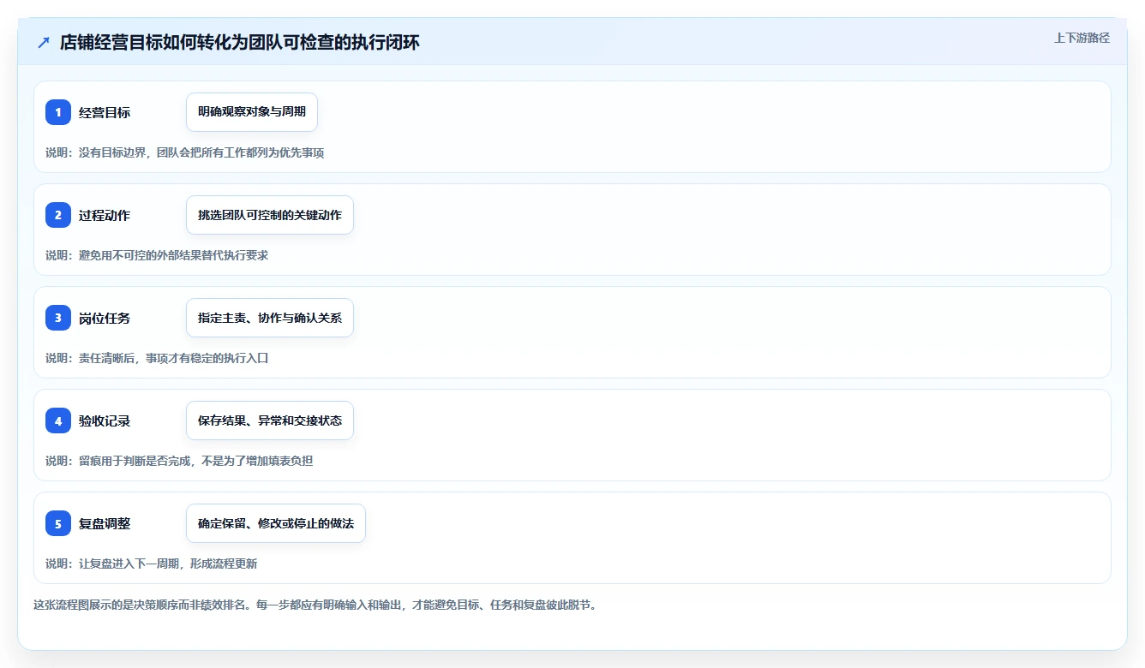The height and width of the screenshot is (668, 1145).
Task: Select the 指定主责、协作与确认关系 chip
Action: click(x=270, y=318)
